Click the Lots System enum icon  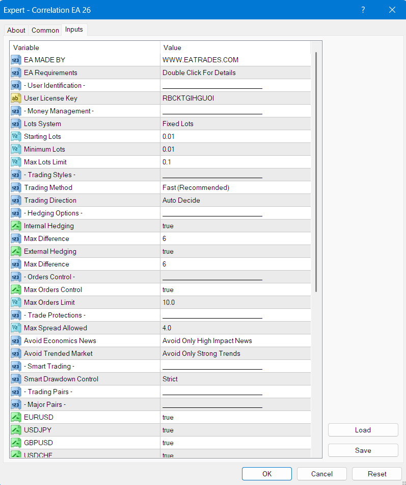pyautogui.click(x=16, y=124)
